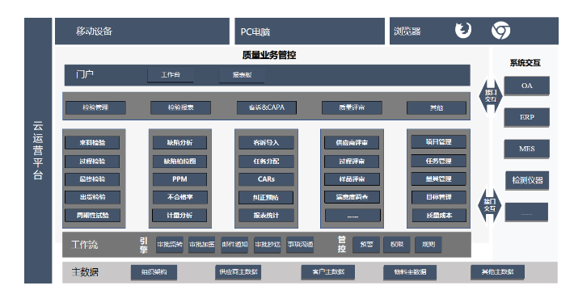Click the OA system box

click(x=527, y=86)
